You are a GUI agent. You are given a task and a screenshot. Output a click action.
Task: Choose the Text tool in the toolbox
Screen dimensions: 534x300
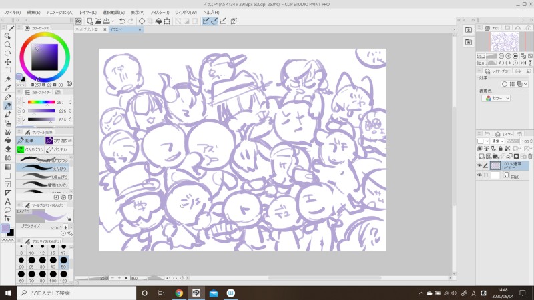coord(7,201)
